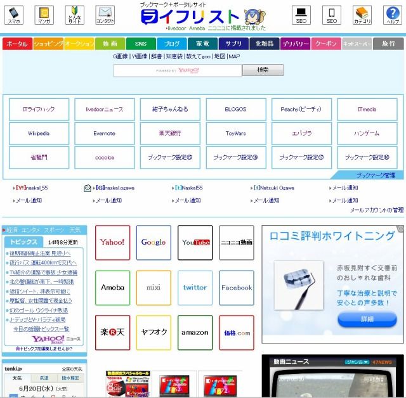Click the 全国の天気 link in tenki.jp box
The width and height of the screenshot is (406, 398).
(72, 369)
